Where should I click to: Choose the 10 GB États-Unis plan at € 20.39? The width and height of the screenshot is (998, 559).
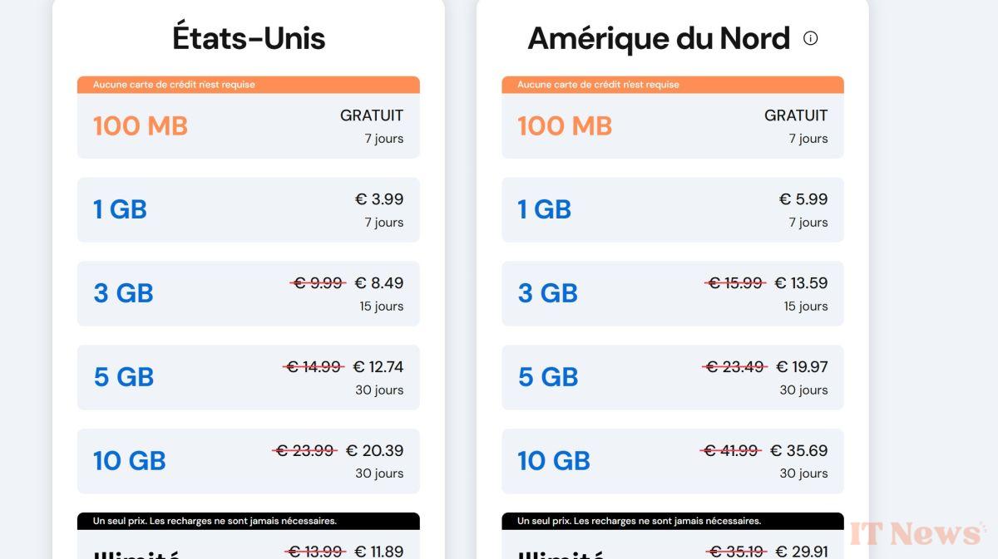point(249,461)
